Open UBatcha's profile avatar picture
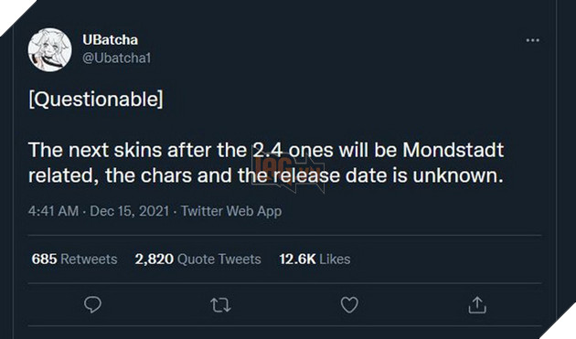This screenshot has width=576, height=339. point(50,49)
